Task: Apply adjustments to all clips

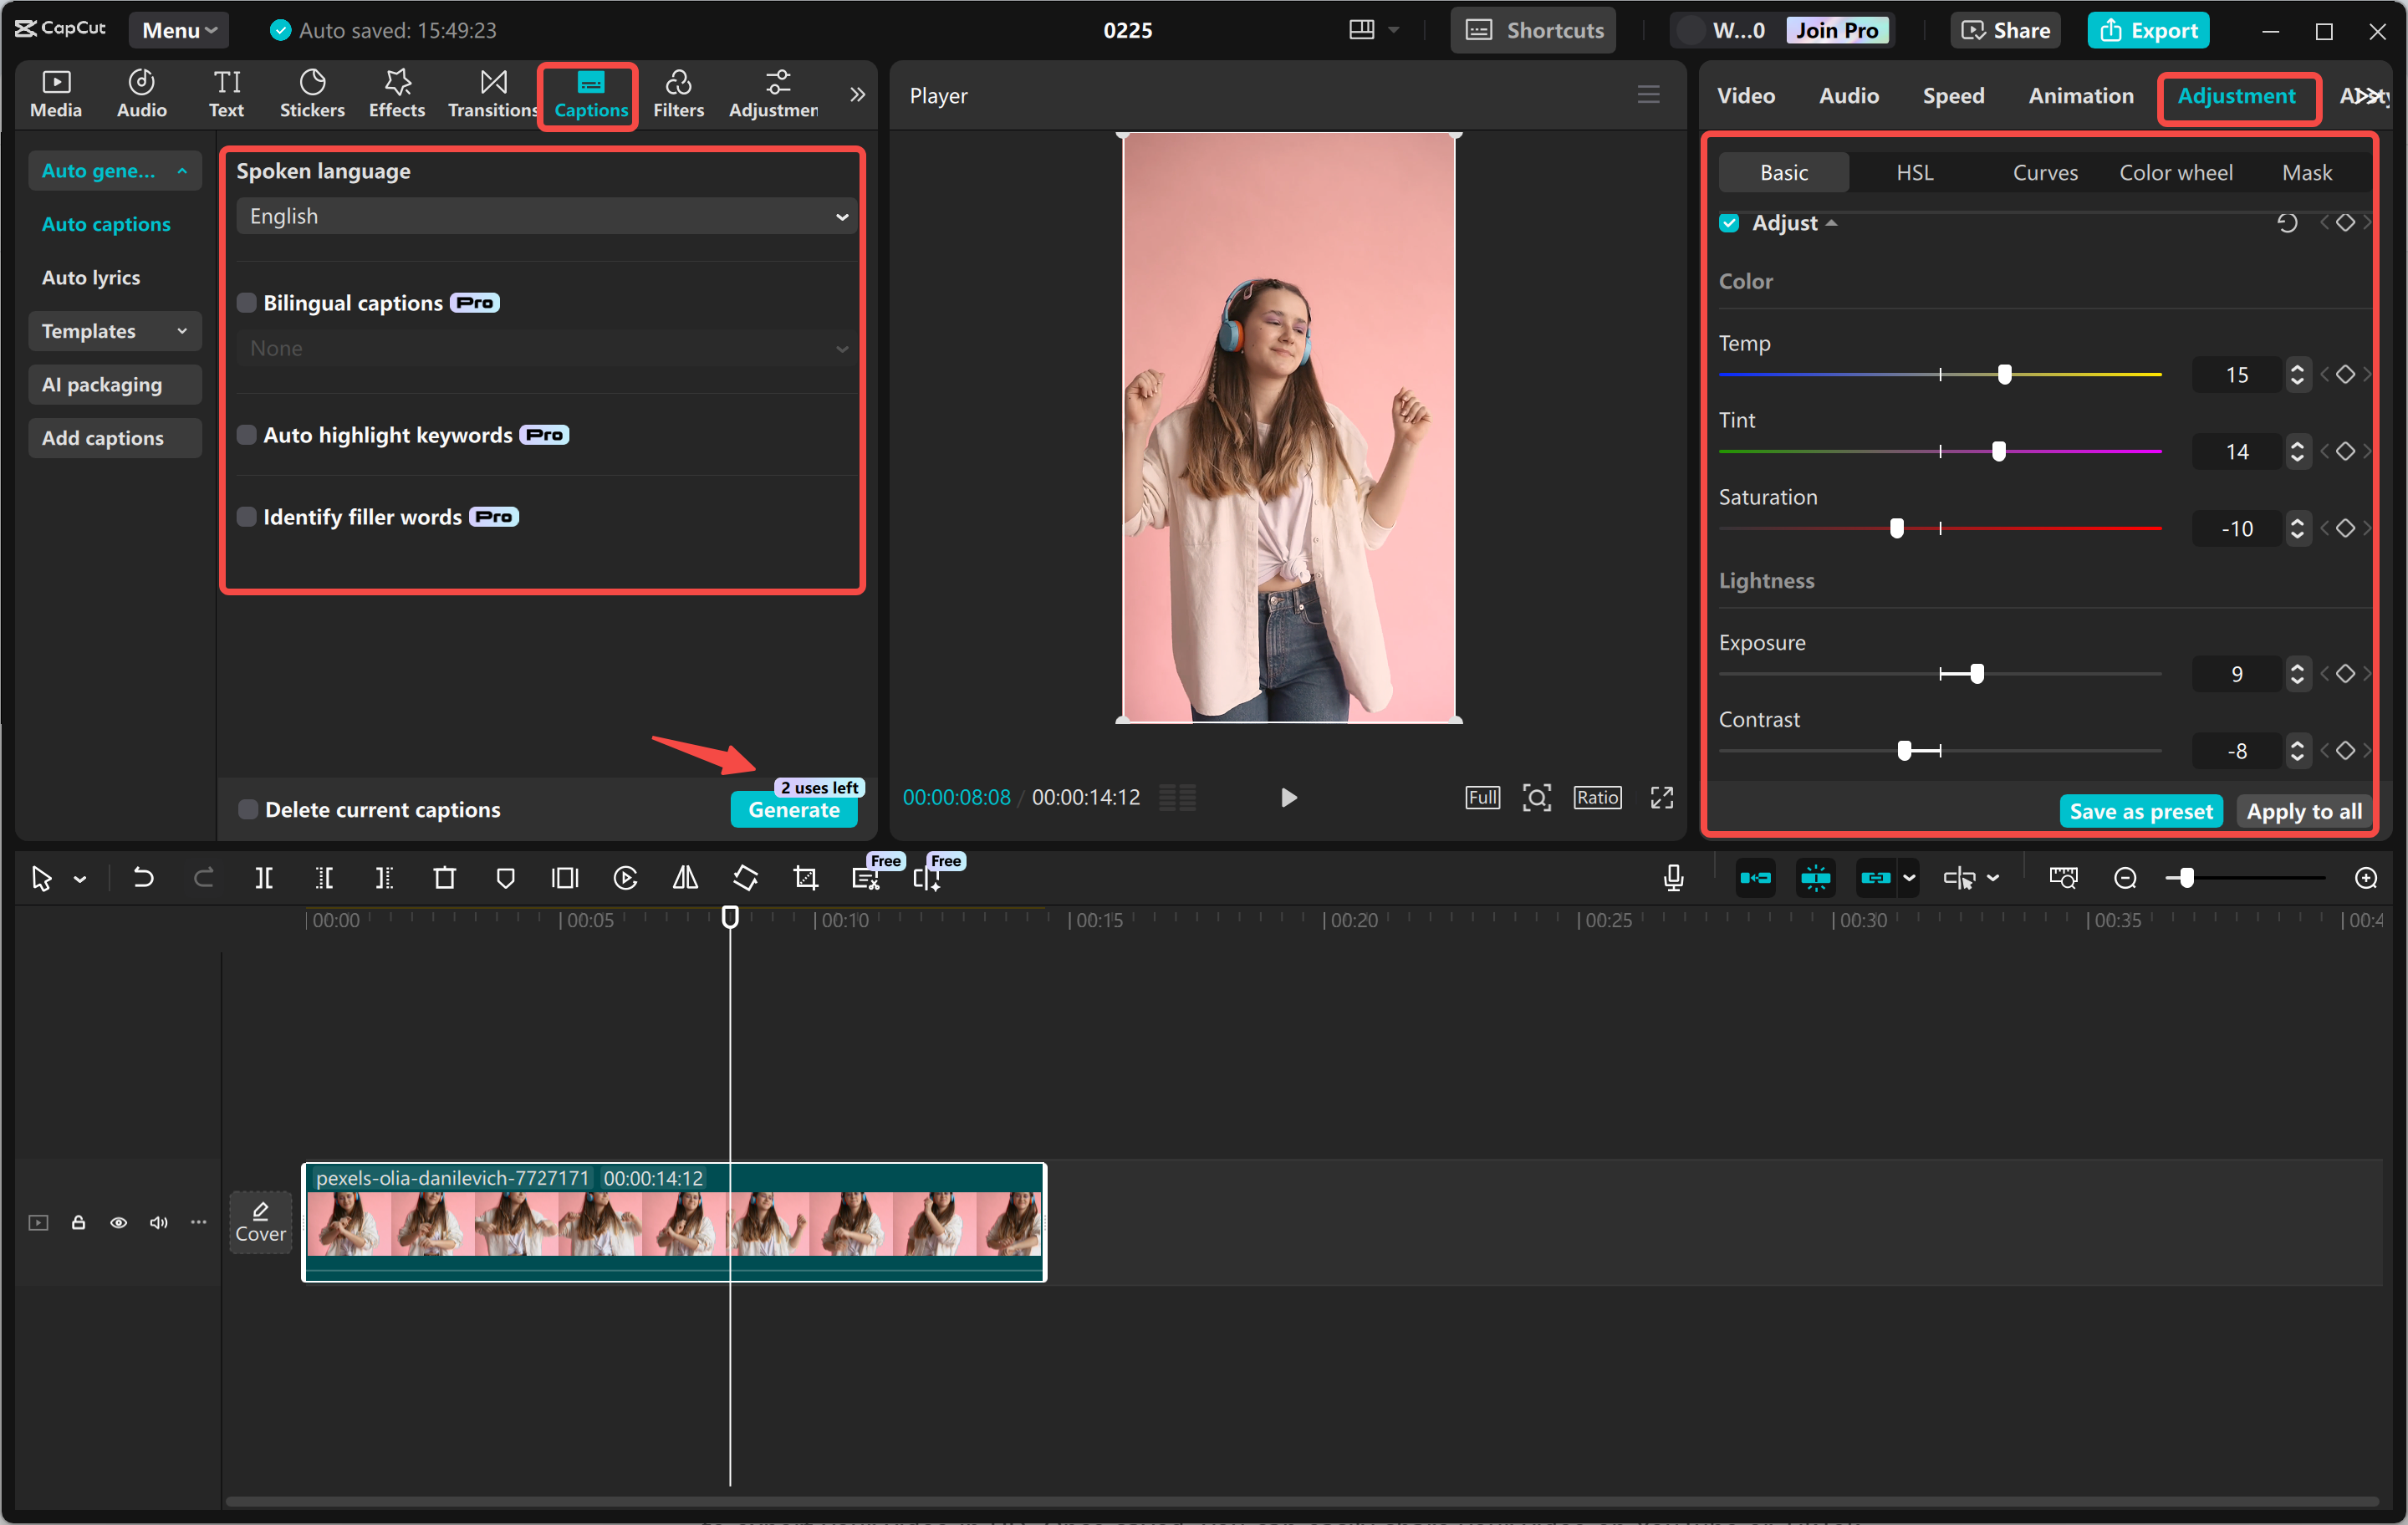Action: click(x=2303, y=811)
